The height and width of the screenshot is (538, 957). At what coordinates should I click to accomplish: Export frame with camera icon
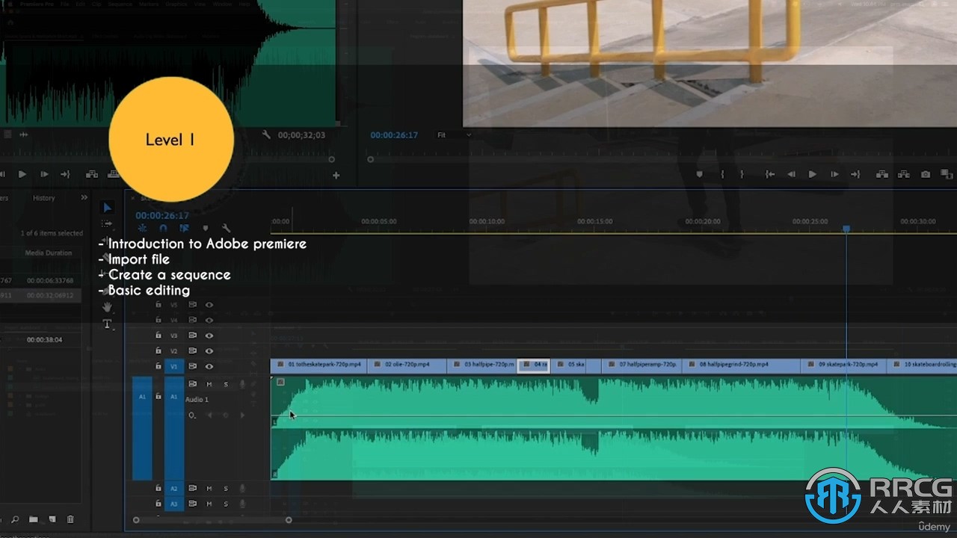point(926,174)
